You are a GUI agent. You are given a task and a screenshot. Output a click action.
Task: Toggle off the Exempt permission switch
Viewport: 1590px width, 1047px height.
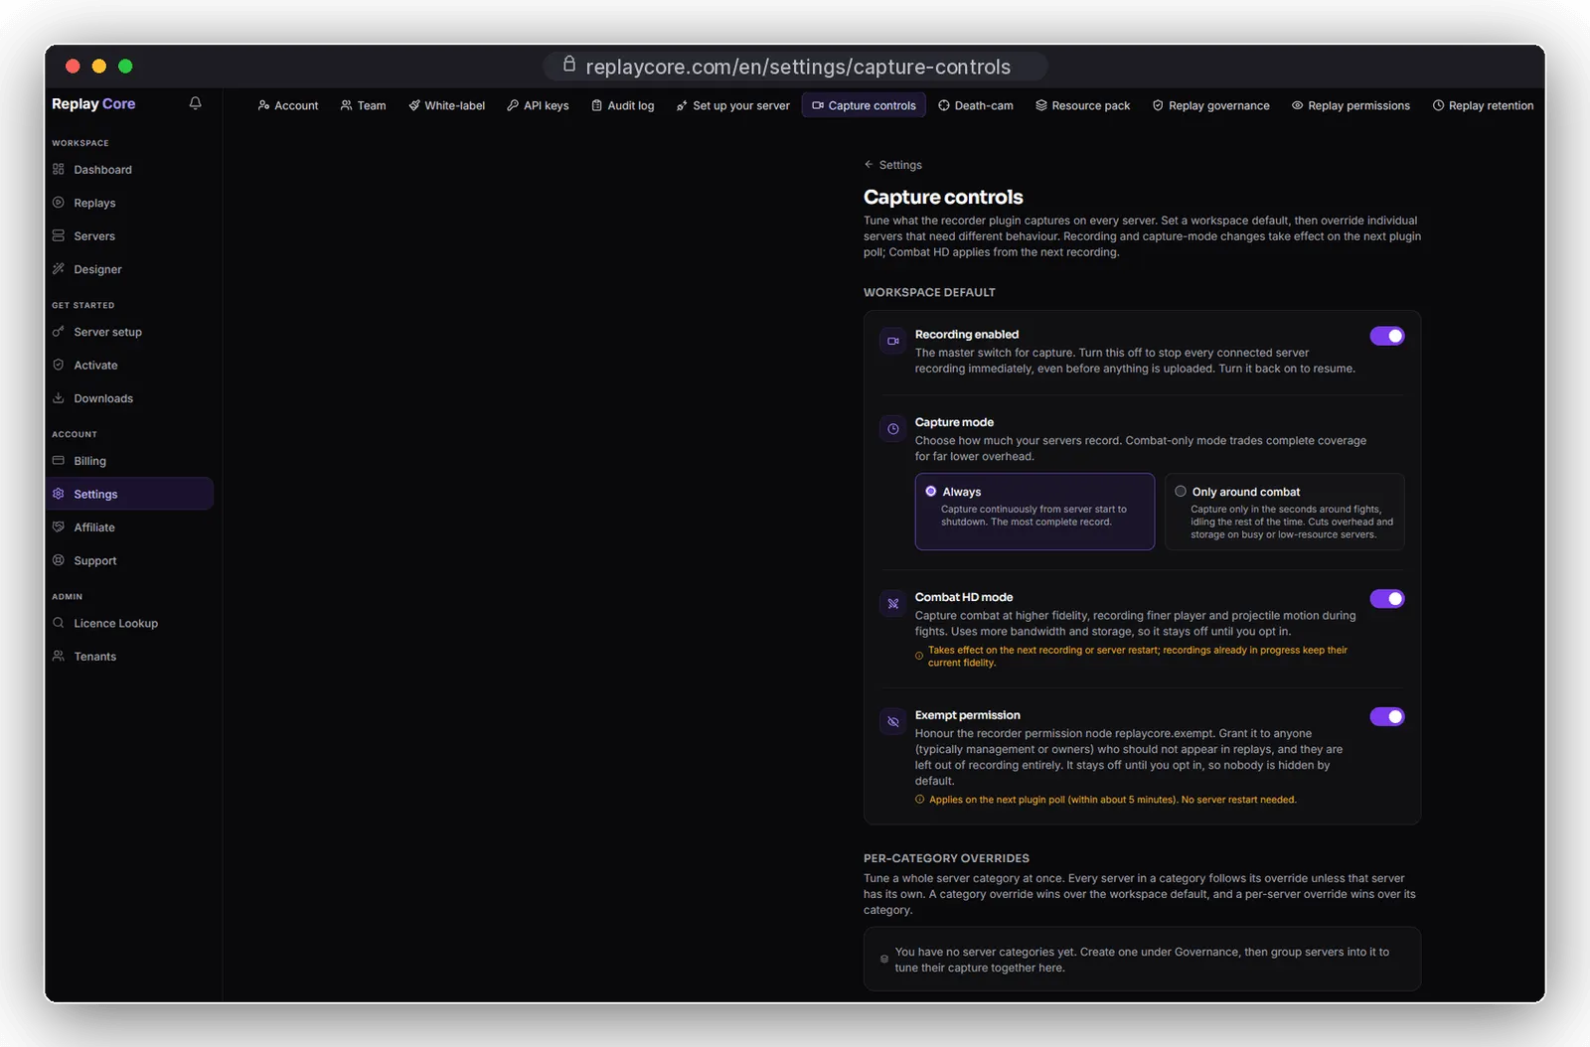pyautogui.click(x=1387, y=716)
